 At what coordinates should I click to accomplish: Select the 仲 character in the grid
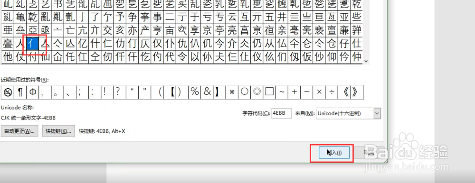[x=357, y=56]
